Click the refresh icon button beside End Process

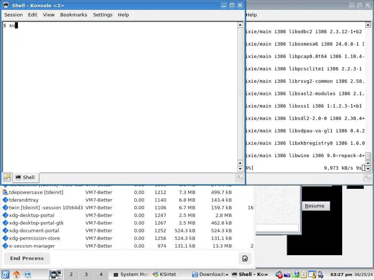[245, 258]
